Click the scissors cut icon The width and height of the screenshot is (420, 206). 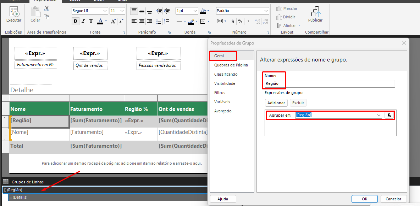(x=47, y=8)
